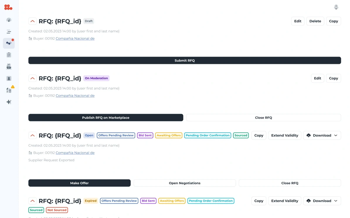Open Compañia Nacional de link in On Moderation RFQ
This screenshot has height=218, width=350.
click(x=75, y=96)
